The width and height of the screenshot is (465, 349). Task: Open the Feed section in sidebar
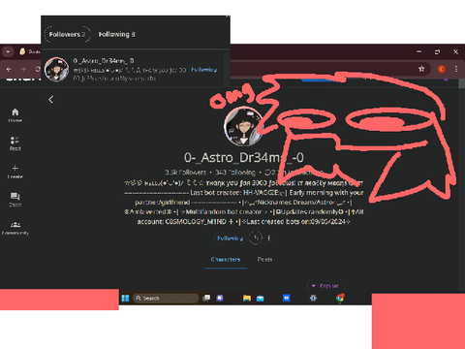coord(15,143)
